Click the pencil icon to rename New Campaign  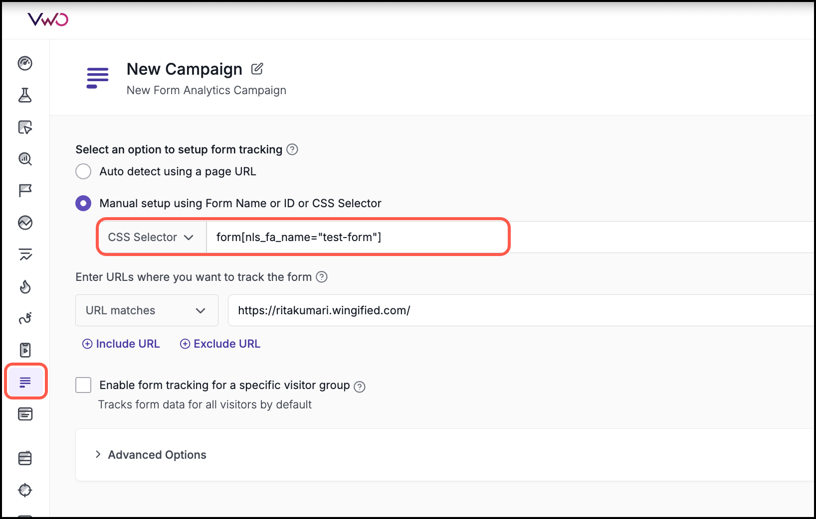(257, 69)
